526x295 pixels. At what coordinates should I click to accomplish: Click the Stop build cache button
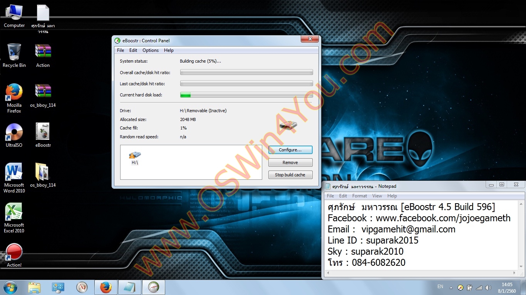(290, 175)
